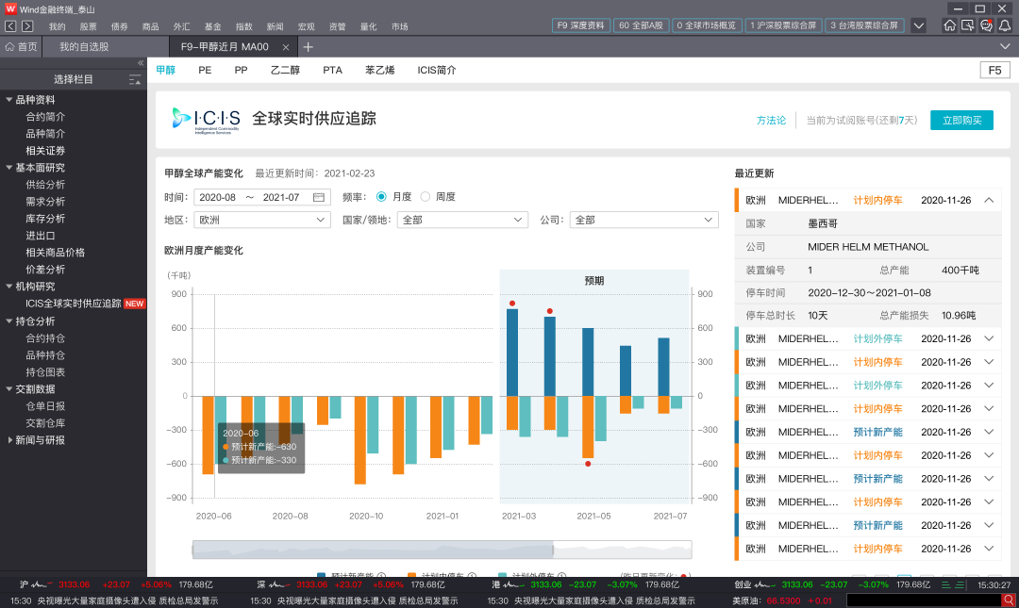Click the 60 全部A股 shortcut button
1019x608 pixels.
(x=641, y=25)
